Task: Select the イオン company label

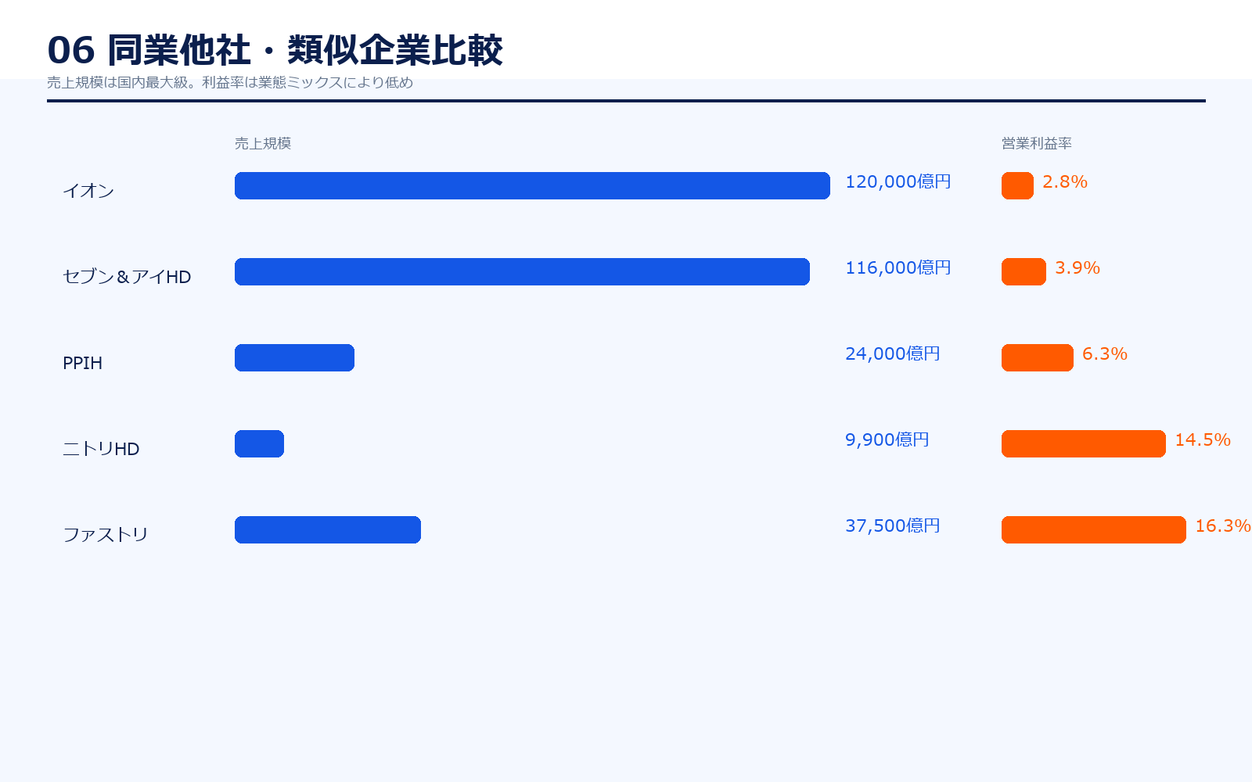Action: [x=88, y=190]
